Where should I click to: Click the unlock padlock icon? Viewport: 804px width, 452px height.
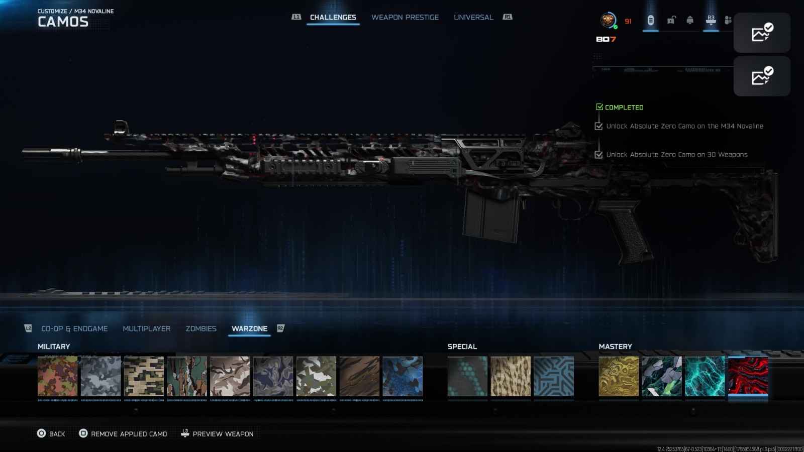671,21
